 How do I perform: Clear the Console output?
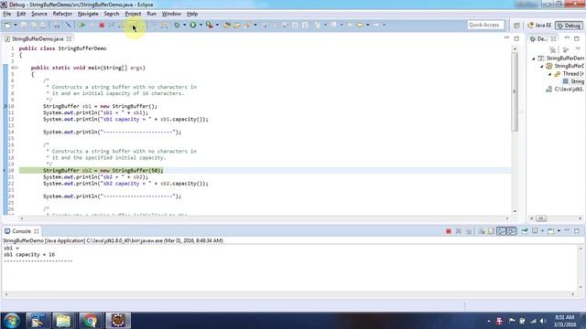482,231
